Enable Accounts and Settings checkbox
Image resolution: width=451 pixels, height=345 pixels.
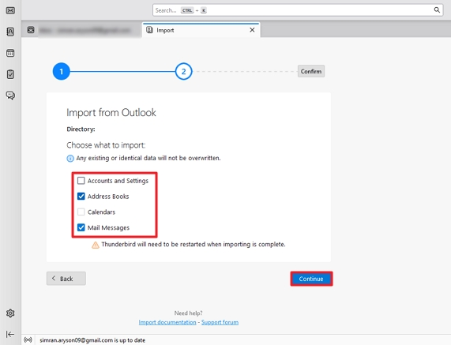(x=81, y=181)
